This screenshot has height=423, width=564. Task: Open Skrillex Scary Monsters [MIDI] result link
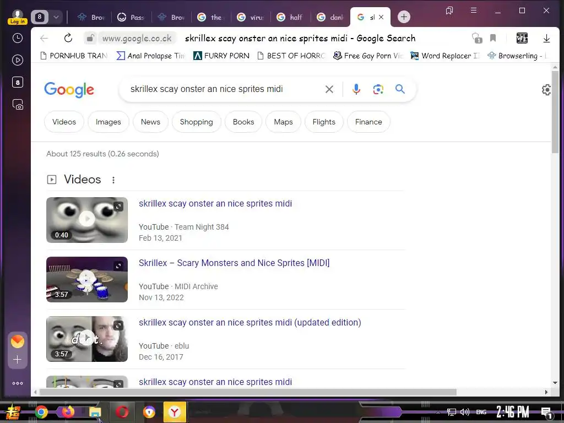pyautogui.click(x=234, y=263)
